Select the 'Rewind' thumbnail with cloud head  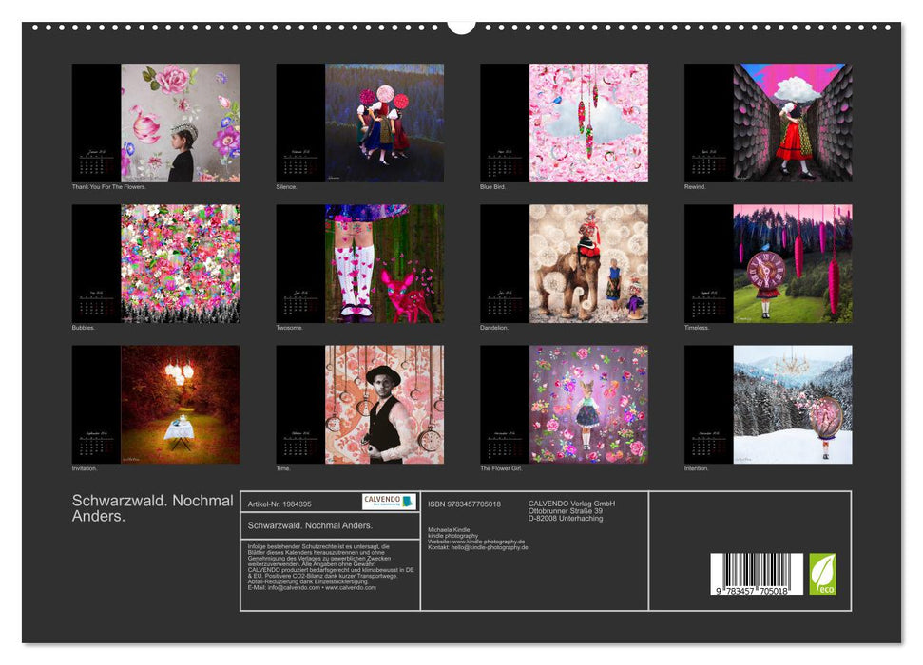click(x=768, y=123)
